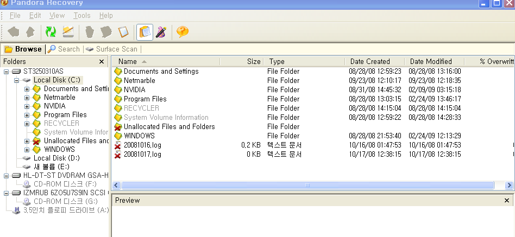Expand Program Files in tree

[x=27, y=115]
